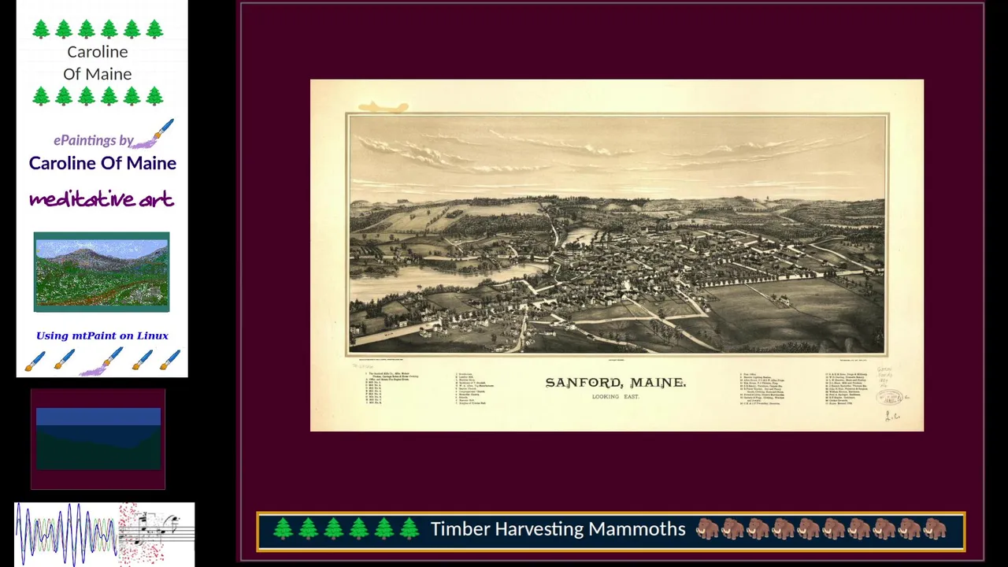Click the "Using mtPaint on Linux" text

tap(102, 335)
